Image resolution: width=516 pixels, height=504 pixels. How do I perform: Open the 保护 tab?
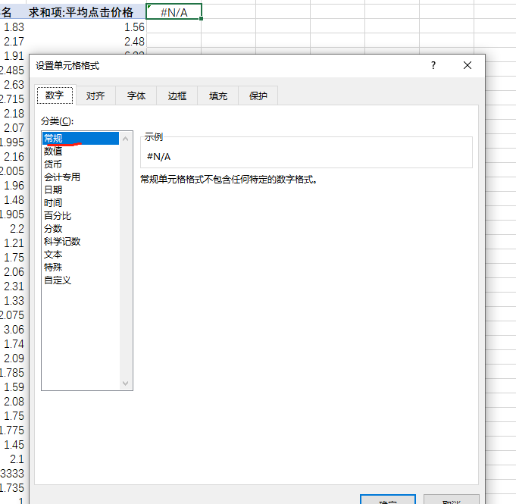(x=258, y=96)
